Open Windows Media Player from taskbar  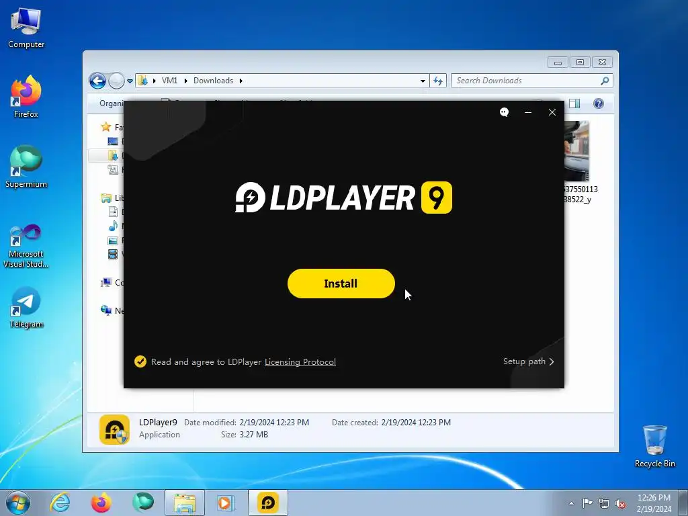pyautogui.click(x=226, y=503)
